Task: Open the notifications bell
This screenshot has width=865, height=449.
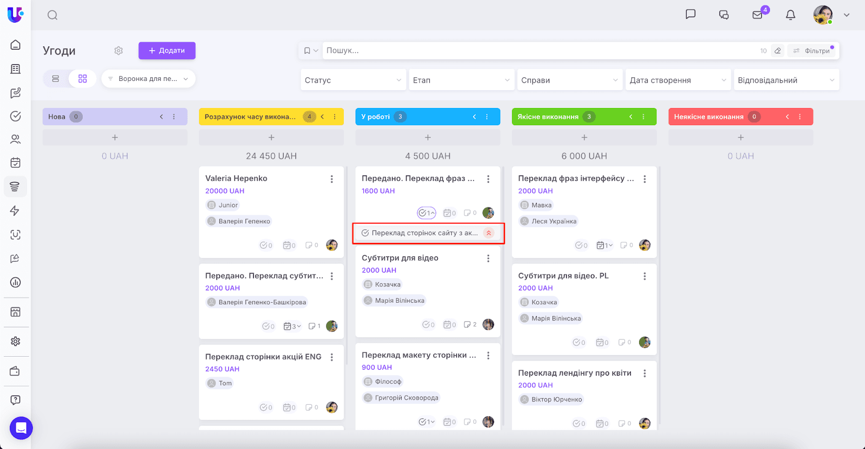Action: click(790, 15)
